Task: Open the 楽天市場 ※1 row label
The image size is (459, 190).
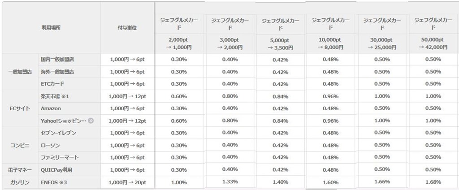Action: [x=55, y=96]
